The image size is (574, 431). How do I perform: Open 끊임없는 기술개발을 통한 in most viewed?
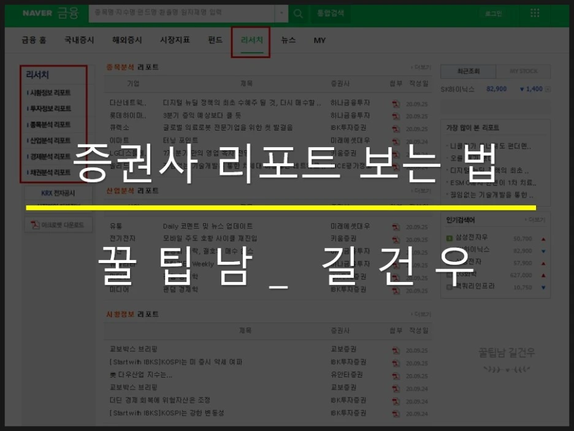pos(491,195)
